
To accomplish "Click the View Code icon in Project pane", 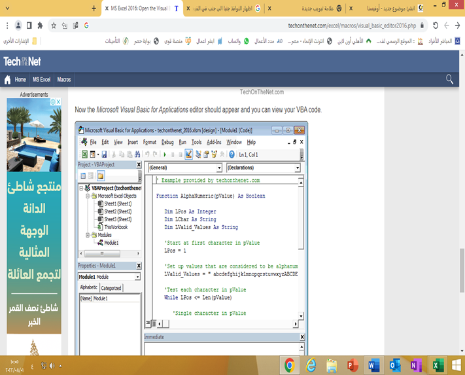I will pyautogui.click(x=83, y=176).
